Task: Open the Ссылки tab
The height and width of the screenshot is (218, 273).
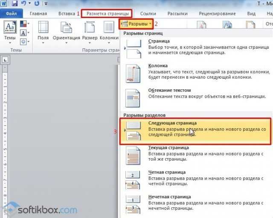Action: [x=148, y=14]
